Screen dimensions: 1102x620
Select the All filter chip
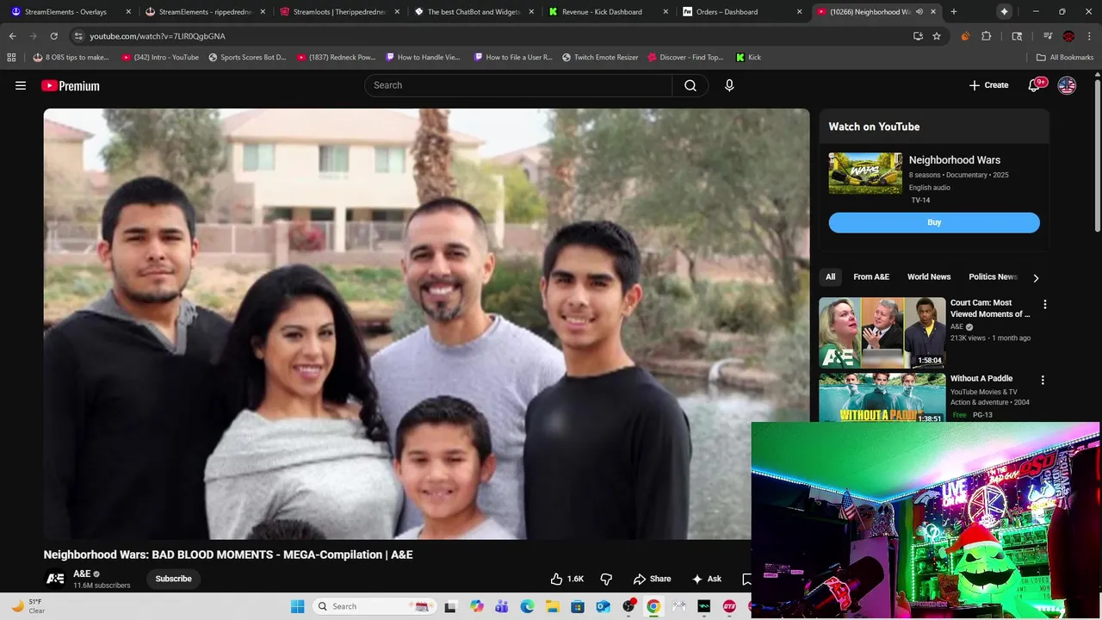[x=830, y=277]
